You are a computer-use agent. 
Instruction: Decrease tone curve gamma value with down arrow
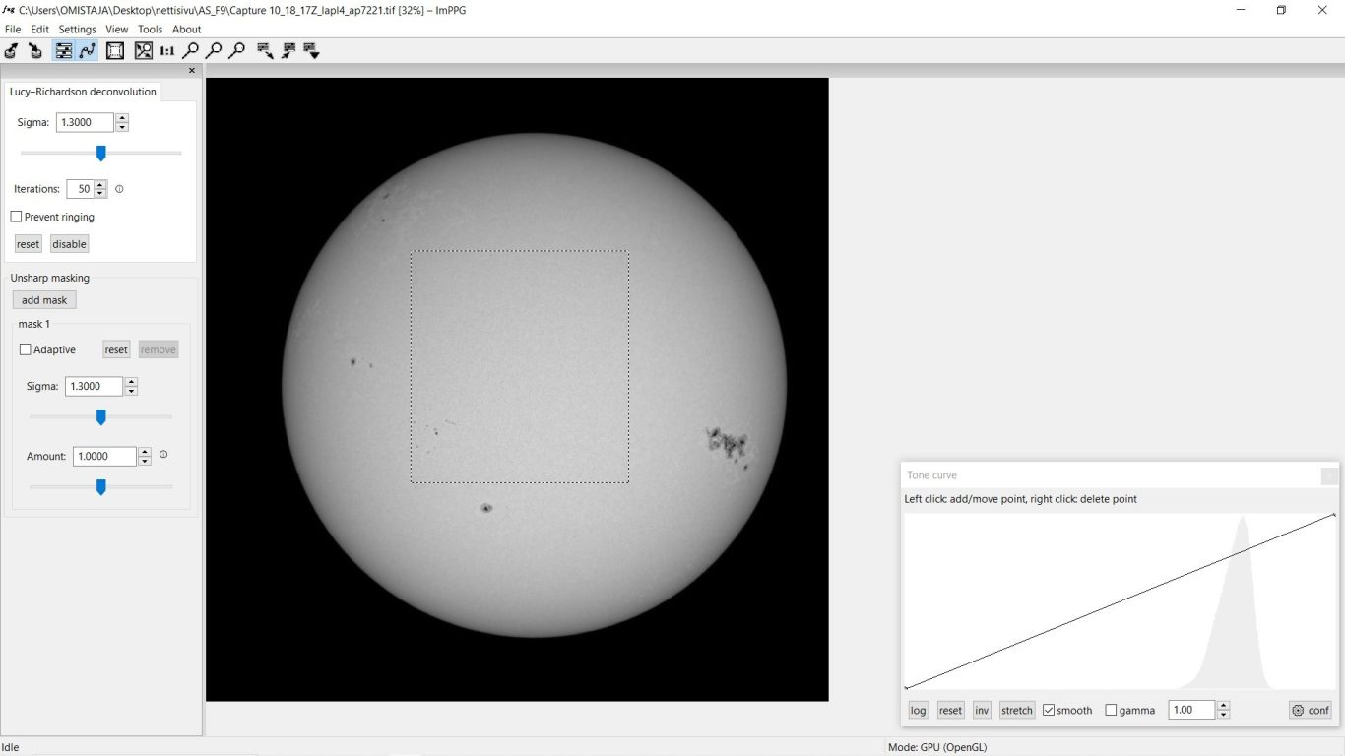click(x=1223, y=715)
